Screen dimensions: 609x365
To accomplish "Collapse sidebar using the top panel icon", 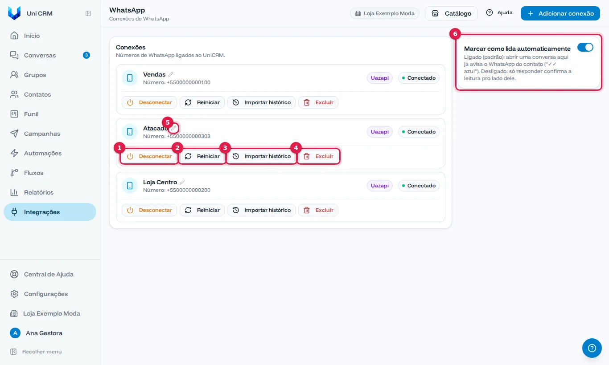I will (x=88, y=13).
